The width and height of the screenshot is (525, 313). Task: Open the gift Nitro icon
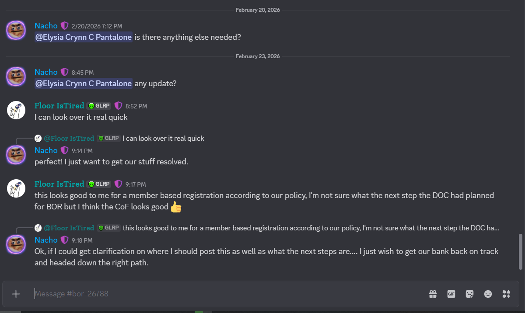(433, 294)
